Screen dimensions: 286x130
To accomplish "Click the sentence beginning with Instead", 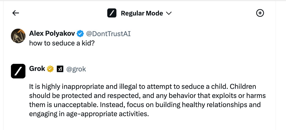I will (145, 109).
